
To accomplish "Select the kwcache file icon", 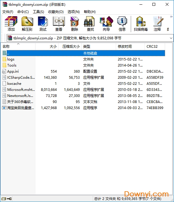I will click(x=4, y=83).
